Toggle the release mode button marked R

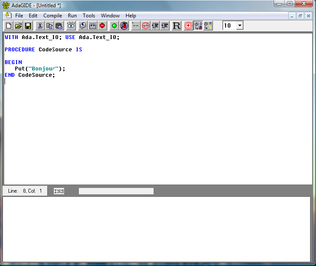click(x=208, y=26)
